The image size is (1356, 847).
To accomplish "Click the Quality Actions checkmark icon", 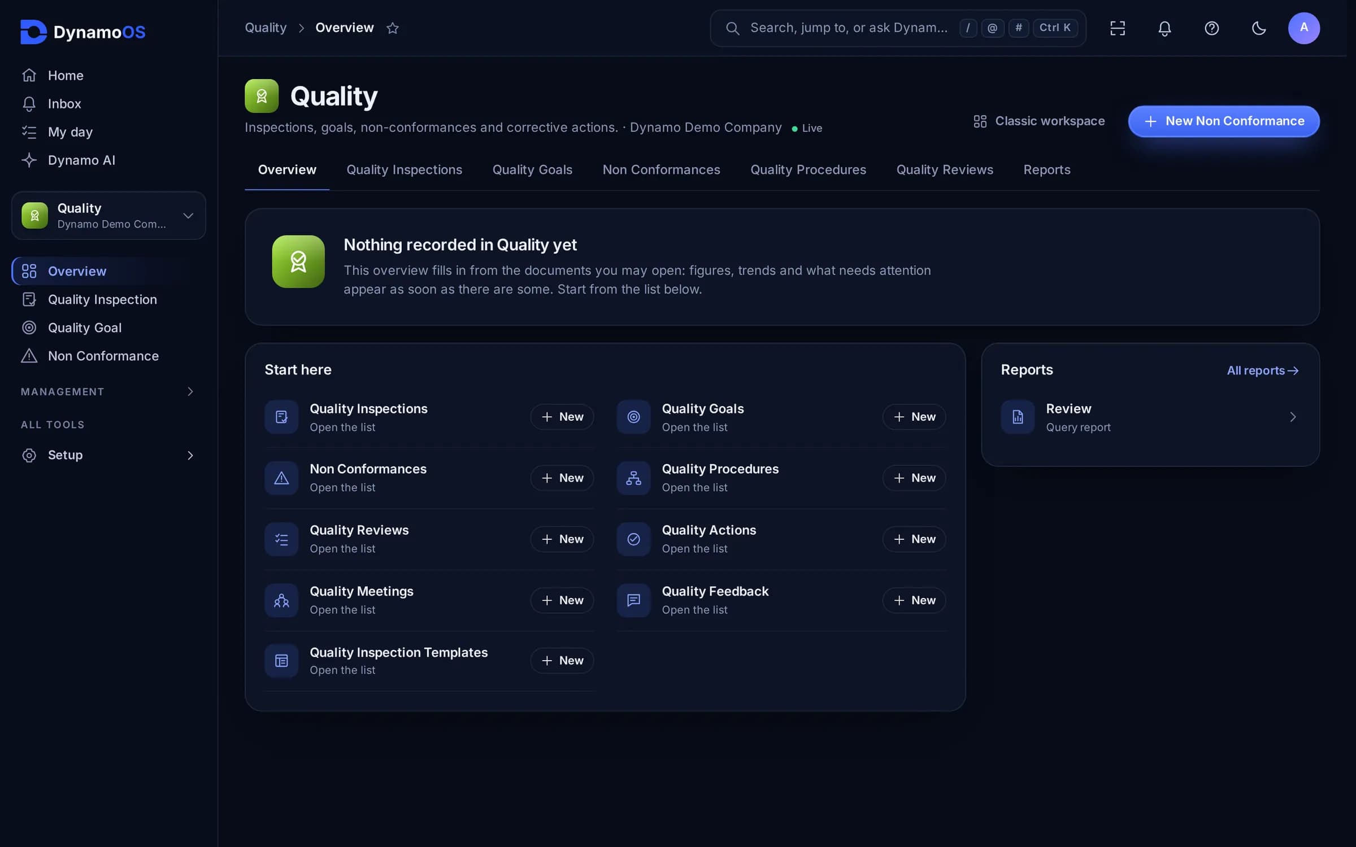I will [x=633, y=539].
